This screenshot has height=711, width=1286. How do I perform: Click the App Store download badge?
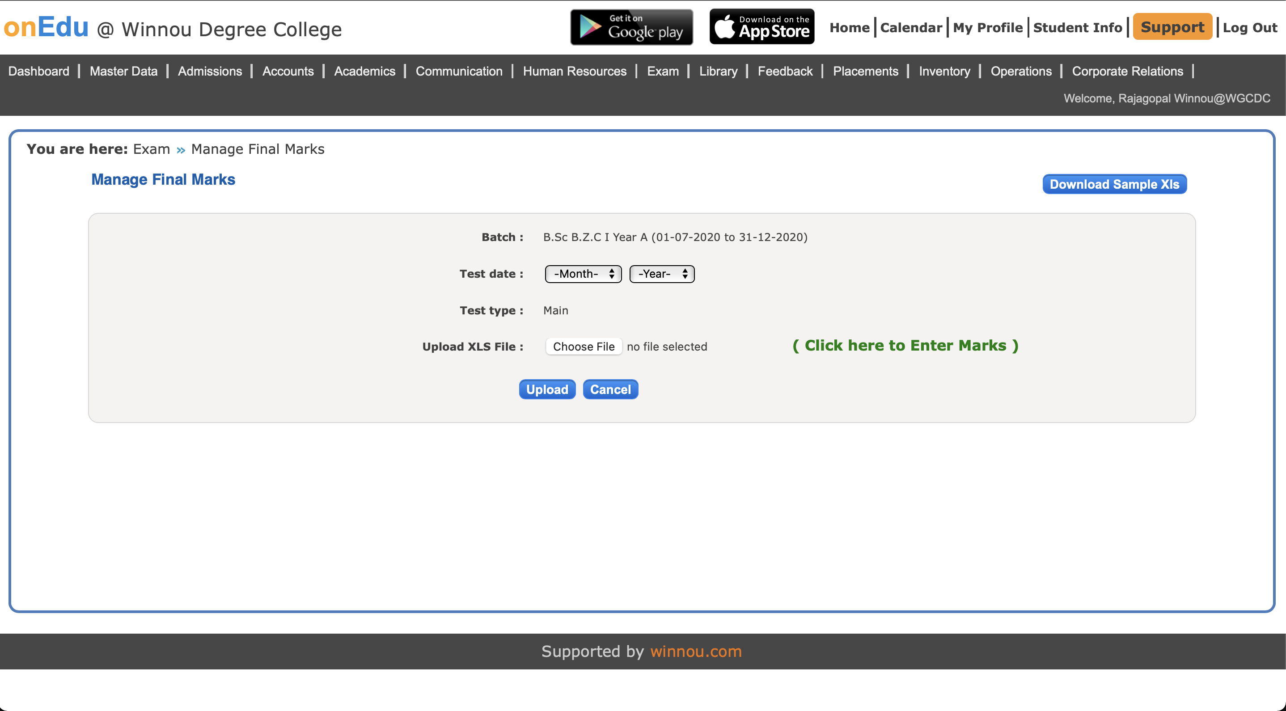pyautogui.click(x=762, y=27)
